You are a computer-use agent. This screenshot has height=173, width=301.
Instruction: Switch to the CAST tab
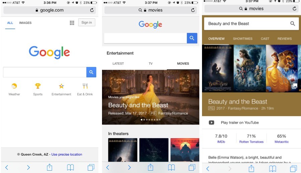click(x=265, y=38)
